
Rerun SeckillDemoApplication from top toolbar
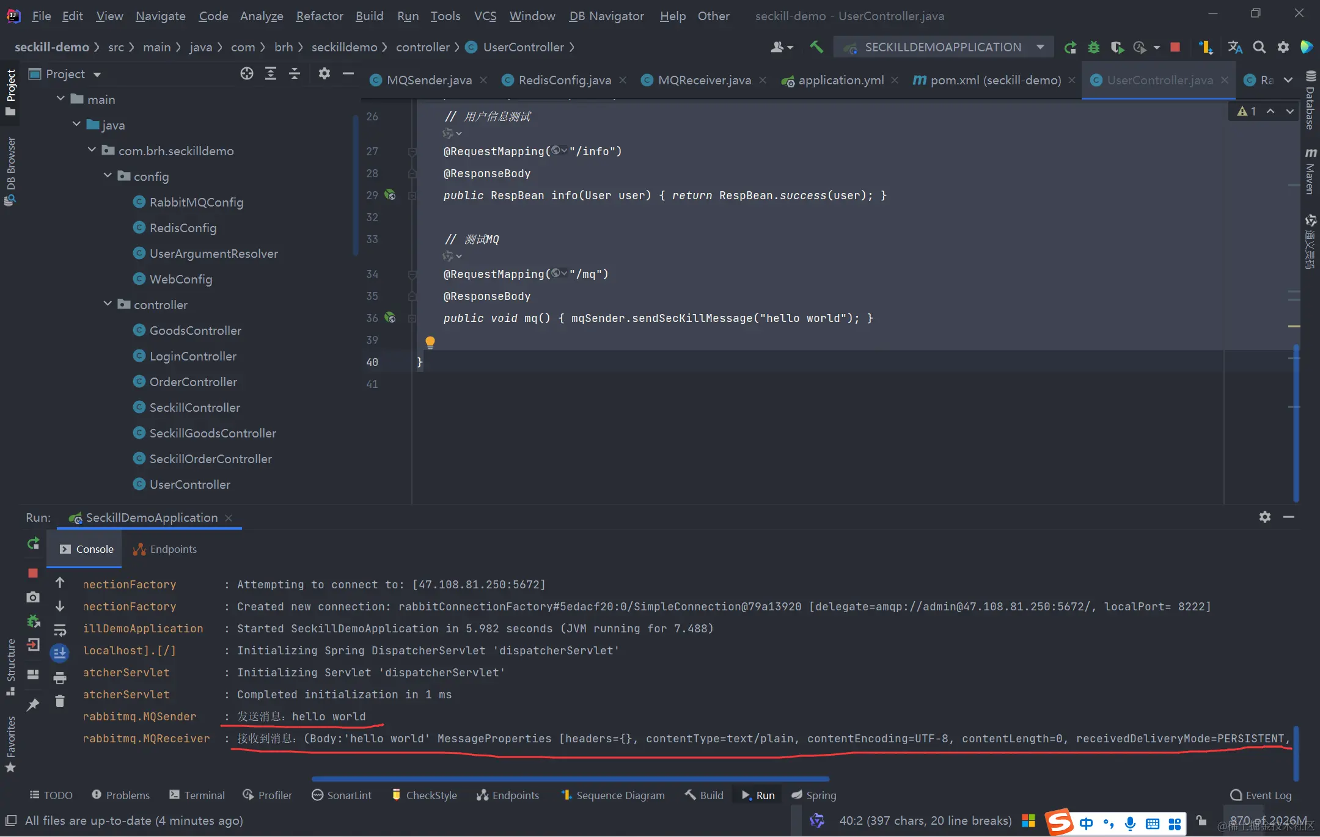coord(1070,47)
